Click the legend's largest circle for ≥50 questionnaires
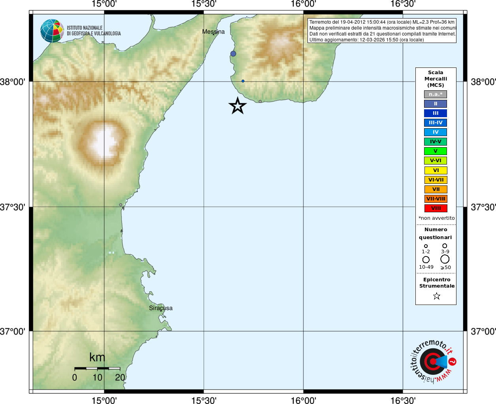 pos(445,259)
